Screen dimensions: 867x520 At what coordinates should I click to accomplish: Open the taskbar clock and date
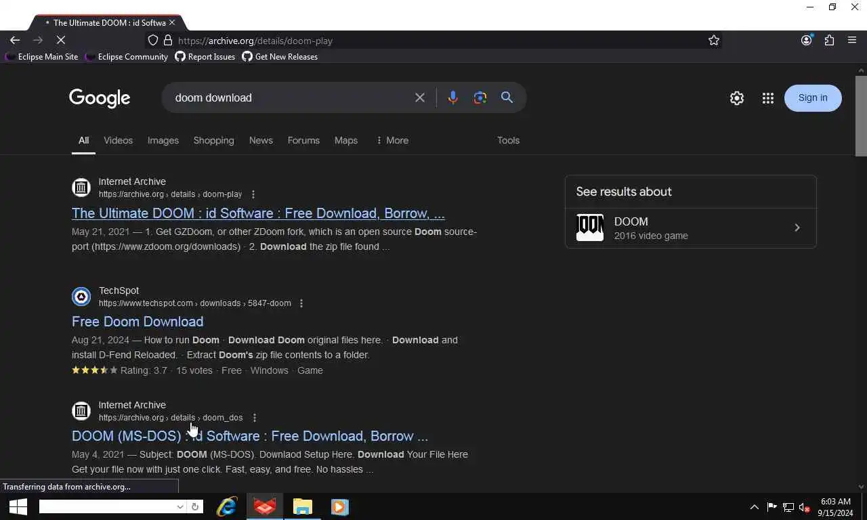835,507
